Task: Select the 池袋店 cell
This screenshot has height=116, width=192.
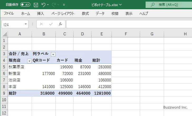Action: coord(20,80)
